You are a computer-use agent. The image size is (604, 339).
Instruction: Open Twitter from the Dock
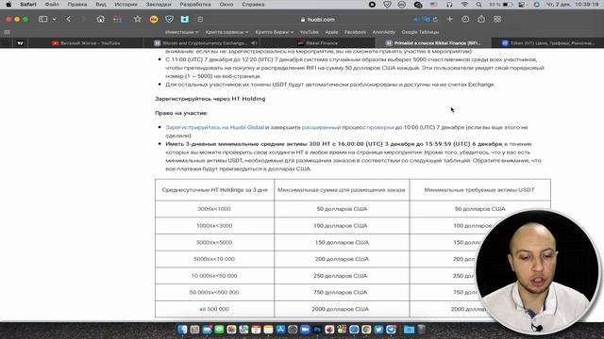[x=378, y=330]
